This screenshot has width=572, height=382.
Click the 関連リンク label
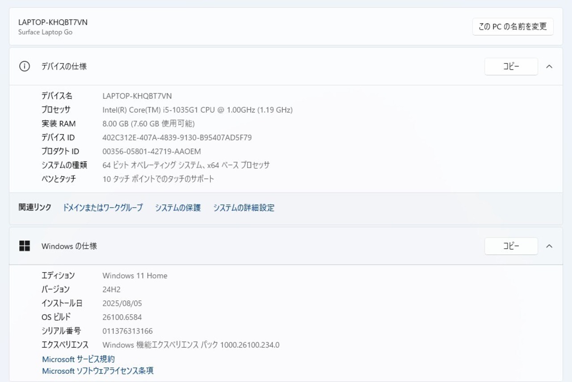(x=35, y=207)
